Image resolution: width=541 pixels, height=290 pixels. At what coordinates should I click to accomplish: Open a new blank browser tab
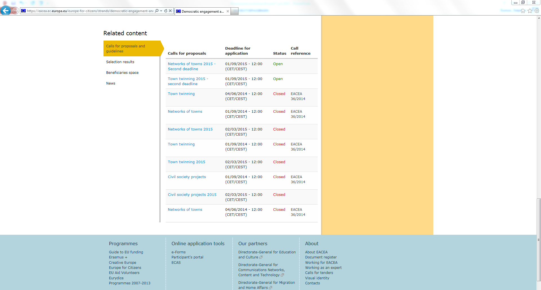tap(235, 12)
